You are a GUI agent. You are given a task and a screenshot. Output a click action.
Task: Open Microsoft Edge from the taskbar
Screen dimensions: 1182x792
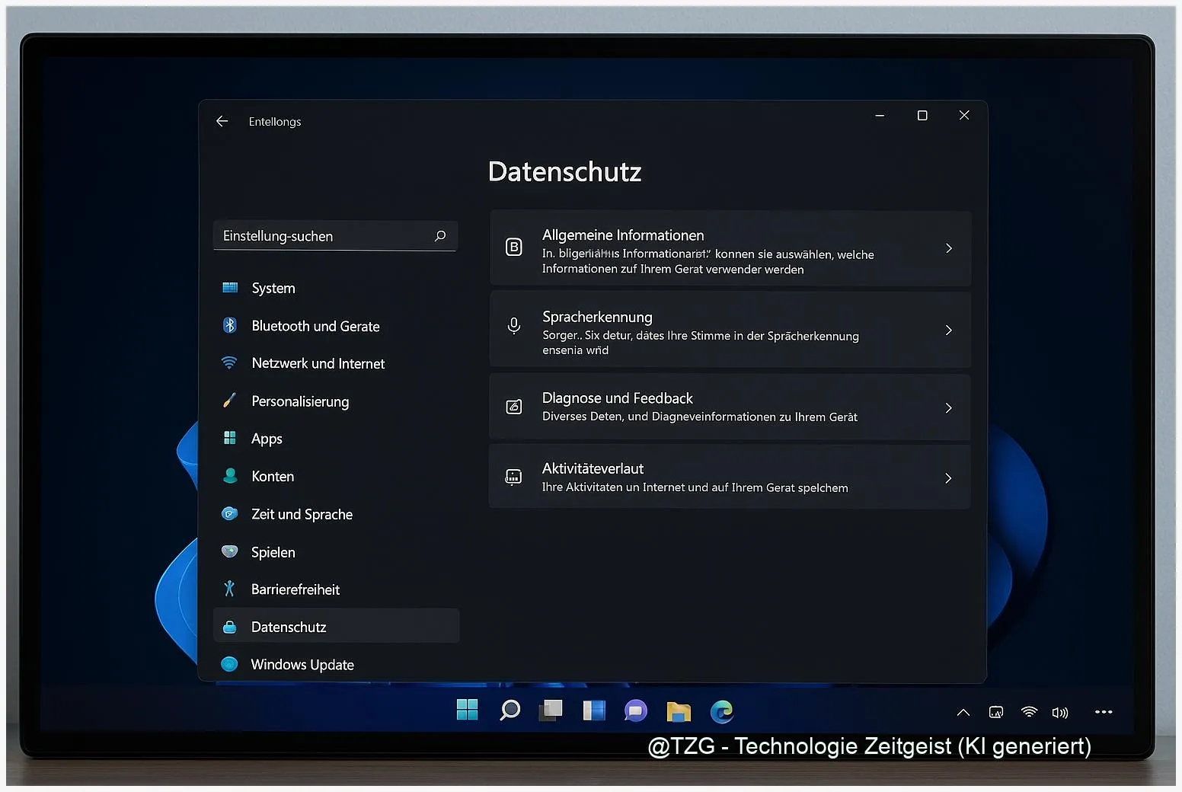[721, 711]
